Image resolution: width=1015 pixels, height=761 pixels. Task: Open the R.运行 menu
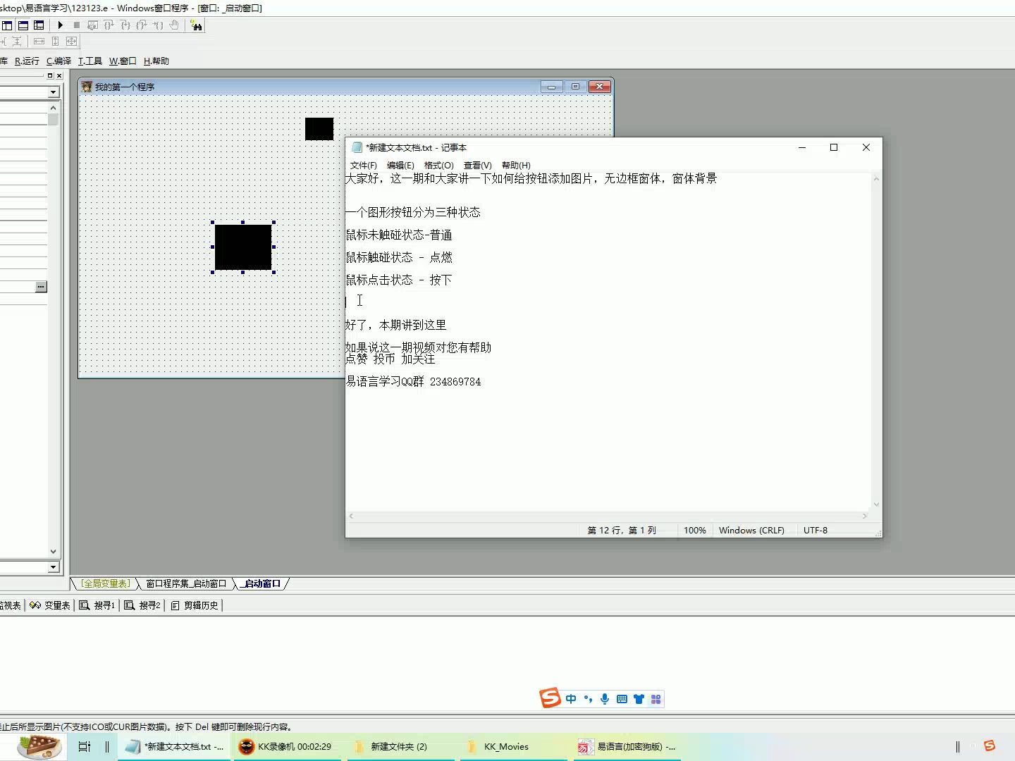coord(27,61)
